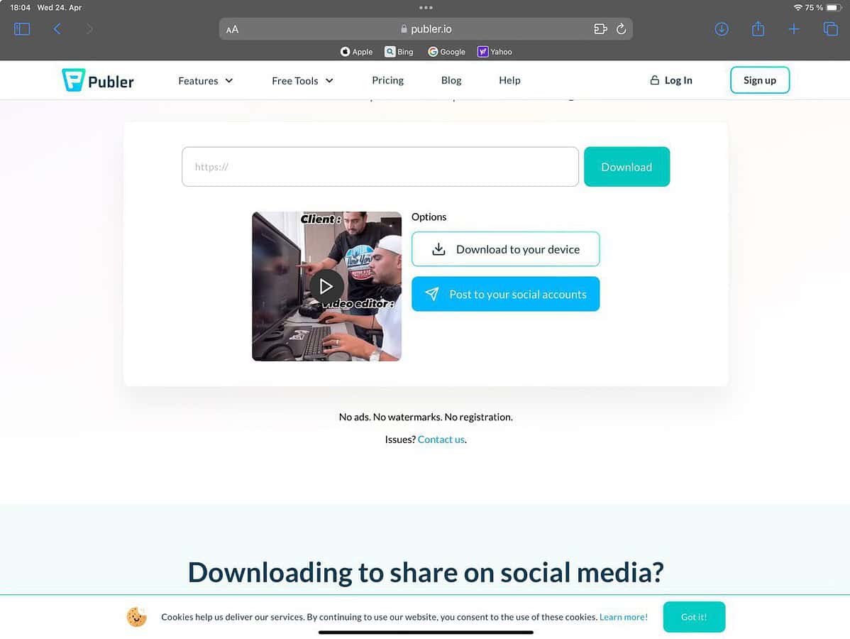Play the video preview thumbnail
This screenshot has width=850, height=639.
point(326,286)
